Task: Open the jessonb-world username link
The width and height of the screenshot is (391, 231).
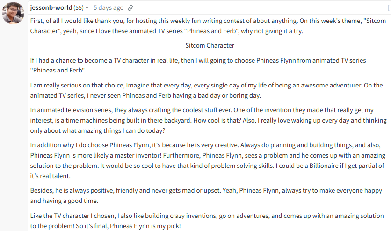Action: coord(51,8)
